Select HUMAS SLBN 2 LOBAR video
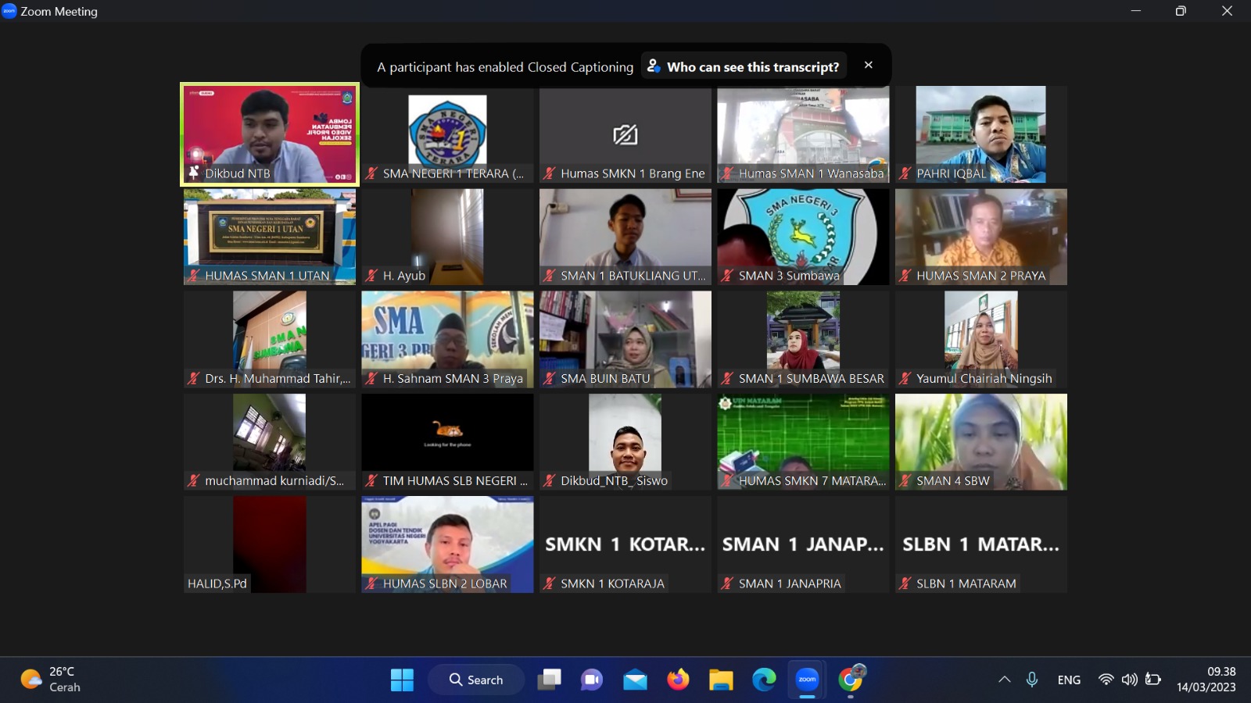 pos(447,544)
